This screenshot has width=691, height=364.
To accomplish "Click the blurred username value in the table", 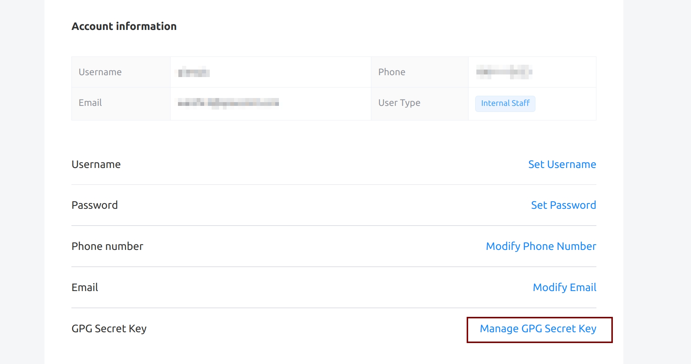I will [194, 72].
